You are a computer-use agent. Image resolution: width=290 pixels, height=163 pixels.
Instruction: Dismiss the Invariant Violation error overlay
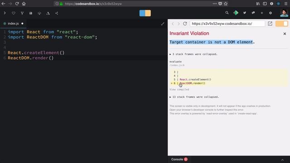285,34
